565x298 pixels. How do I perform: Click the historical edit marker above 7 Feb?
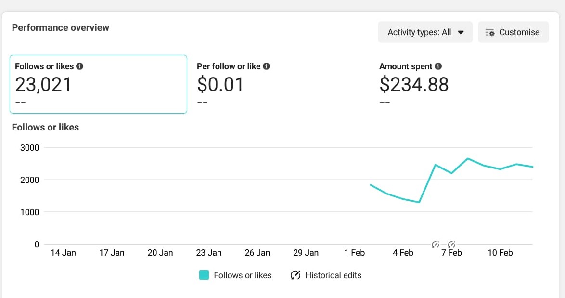click(x=451, y=244)
